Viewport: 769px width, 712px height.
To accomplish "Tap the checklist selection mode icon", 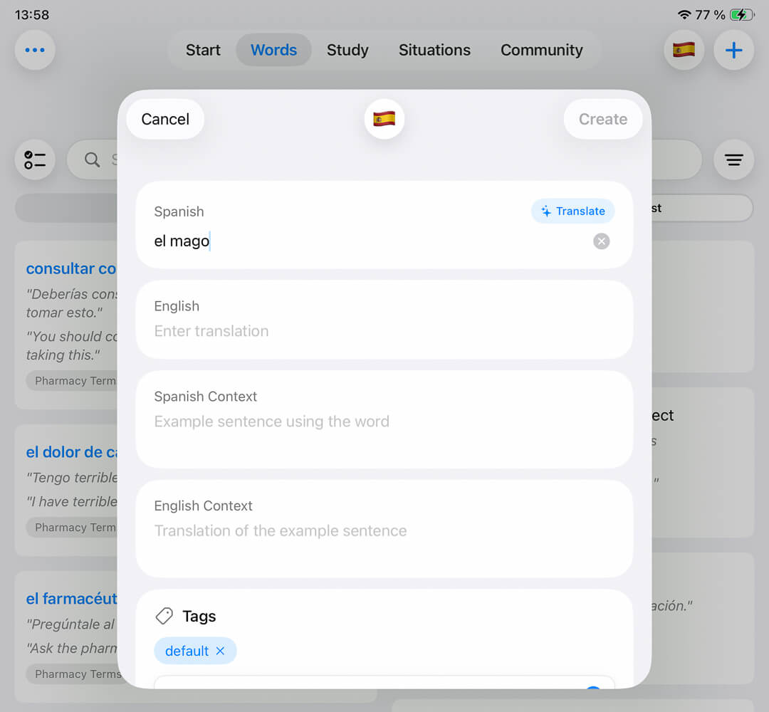I will (35, 159).
